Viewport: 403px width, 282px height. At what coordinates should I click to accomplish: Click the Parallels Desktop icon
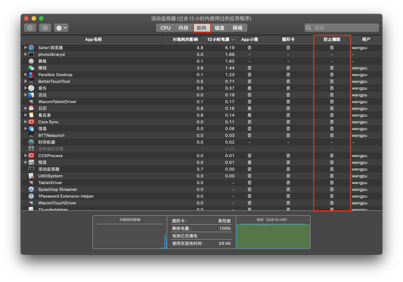[x=32, y=75]
